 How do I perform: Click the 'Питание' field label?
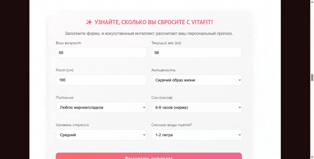[x=65, y=98]
